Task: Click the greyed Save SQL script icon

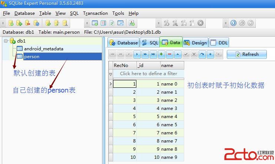Action: [183, 23]
